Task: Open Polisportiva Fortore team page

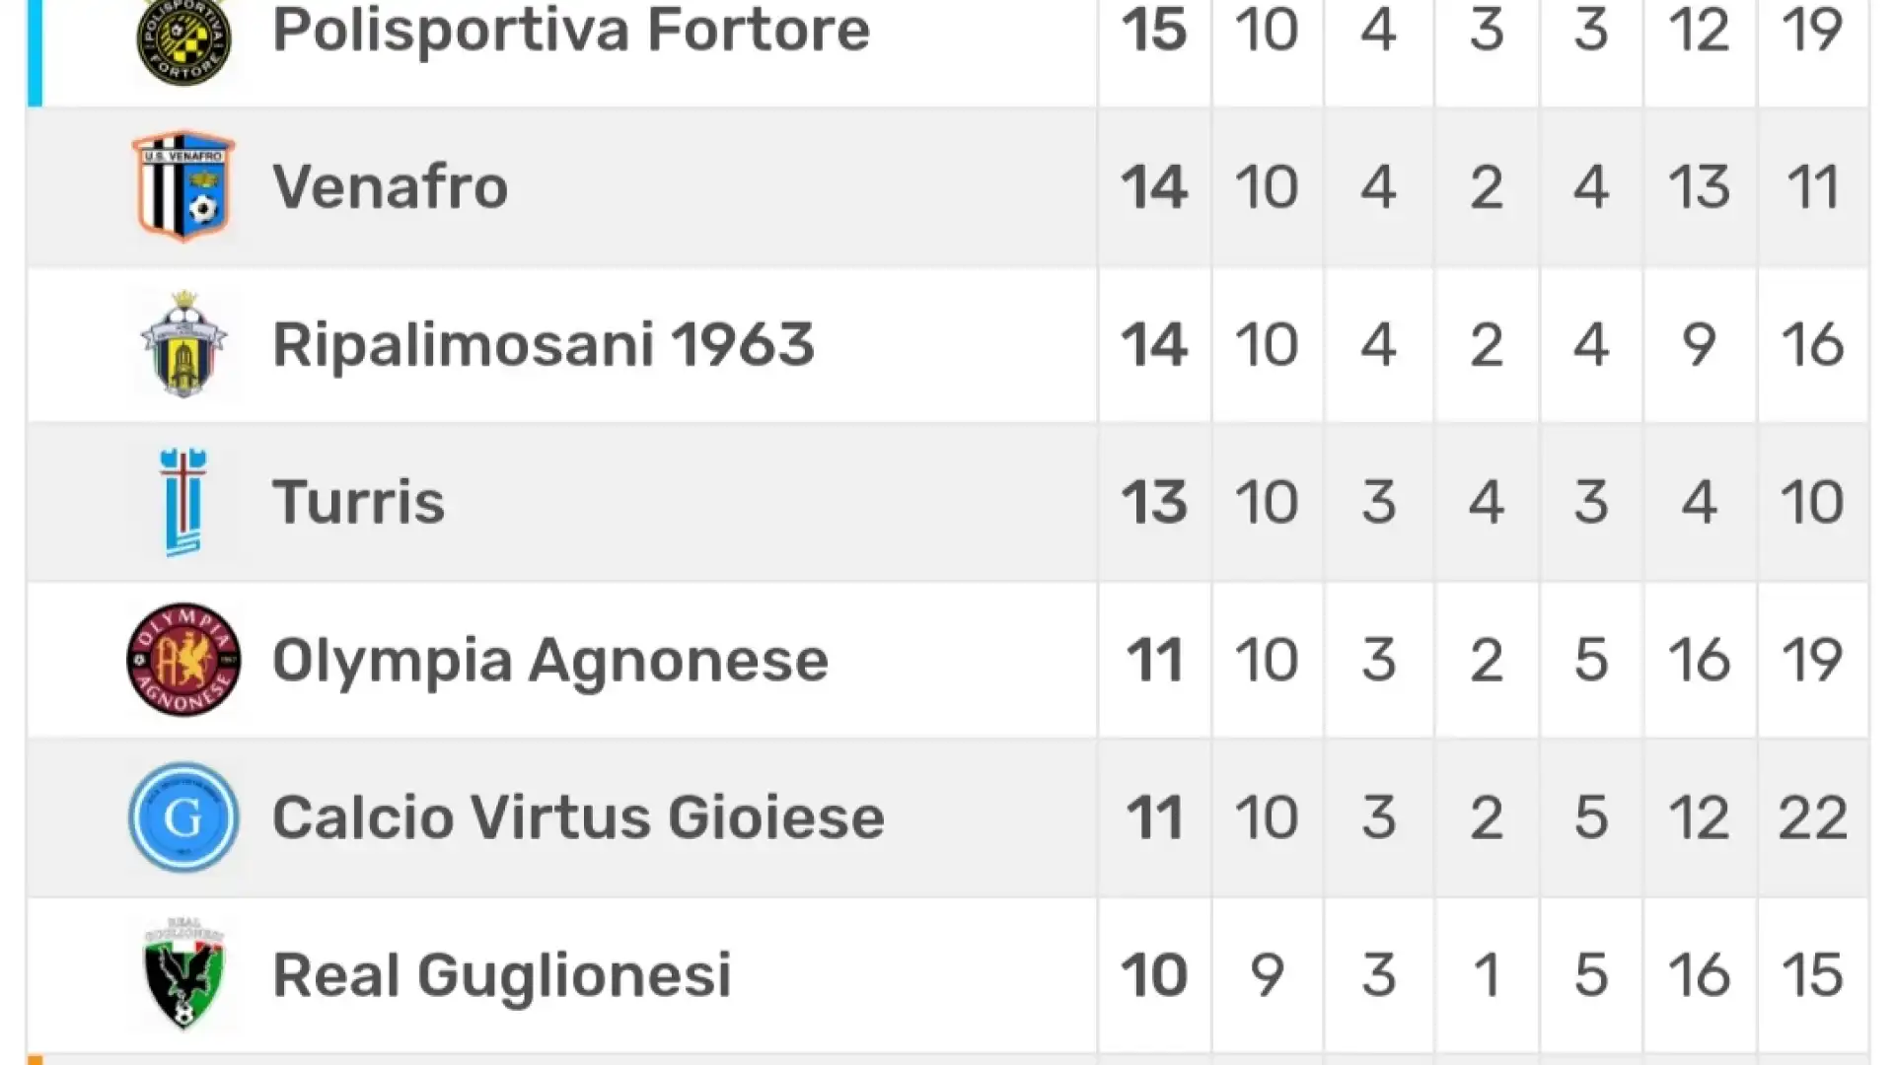Action: coord(571,30)
